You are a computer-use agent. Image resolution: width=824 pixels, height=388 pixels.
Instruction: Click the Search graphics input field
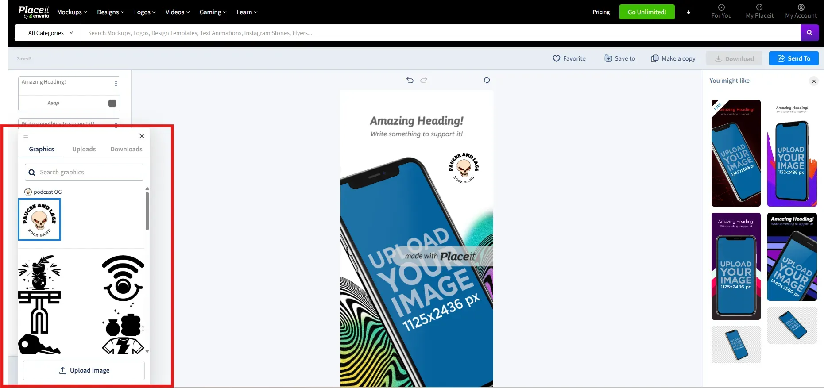pos(84,172)
